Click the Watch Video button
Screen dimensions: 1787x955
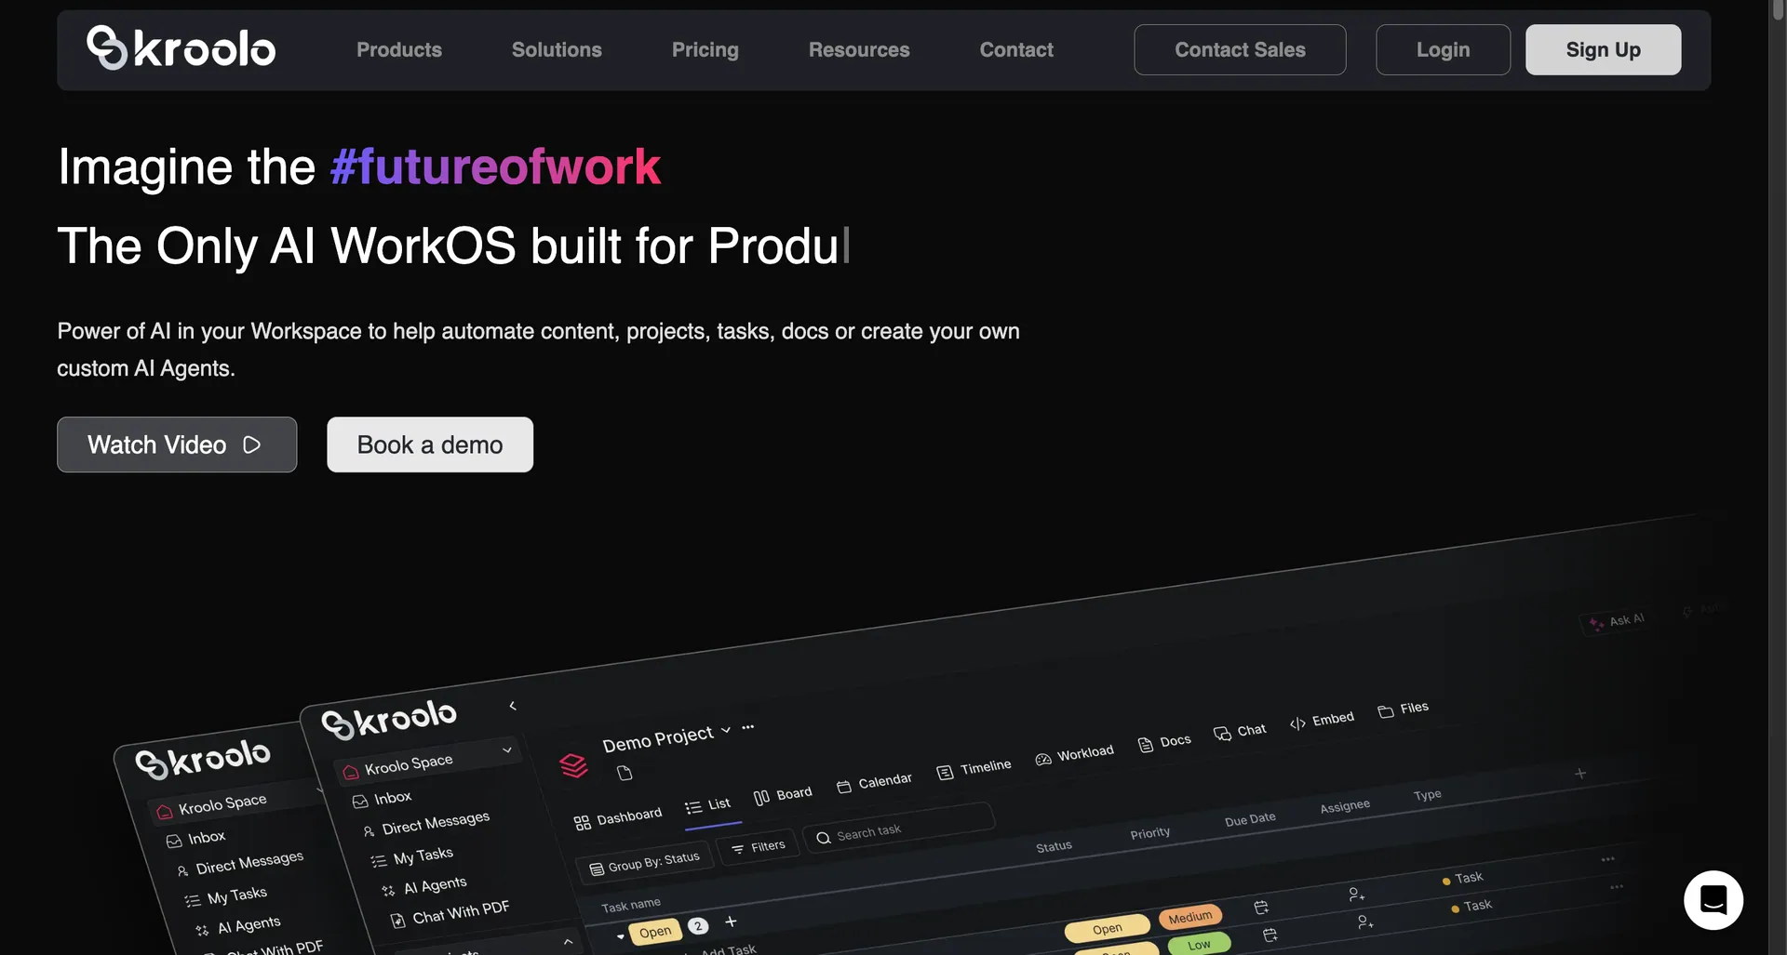point(177,444)
